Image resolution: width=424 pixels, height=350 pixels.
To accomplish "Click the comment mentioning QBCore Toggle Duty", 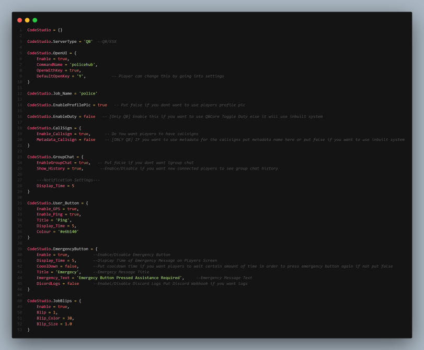I will (x=212, y=116).
